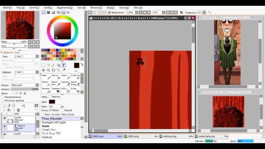Screen dimensions: 265x149
Task: Delete the selected layer with trash icon
Action: pos(18,110)
